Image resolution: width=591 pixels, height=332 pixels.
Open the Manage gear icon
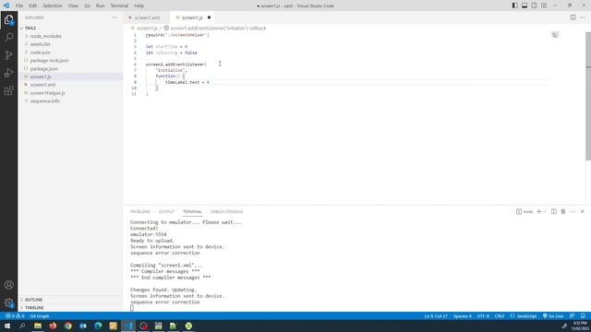[8, 302]
